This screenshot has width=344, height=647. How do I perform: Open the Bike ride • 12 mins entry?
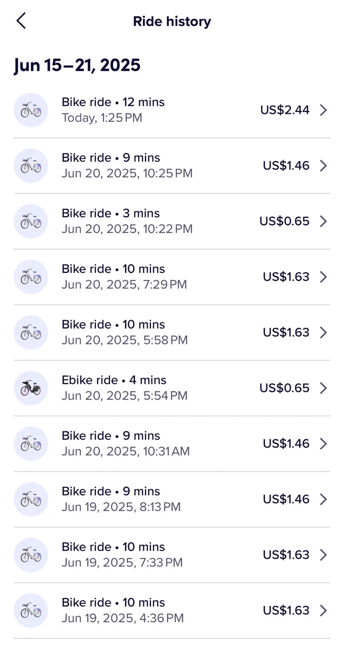coord(172,110)
